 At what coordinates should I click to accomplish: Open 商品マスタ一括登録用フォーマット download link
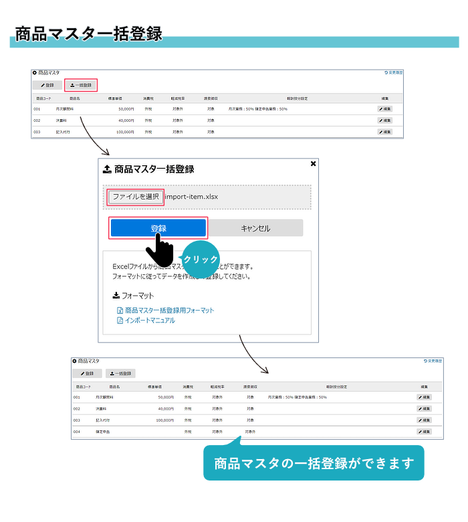tap(169, 311)
